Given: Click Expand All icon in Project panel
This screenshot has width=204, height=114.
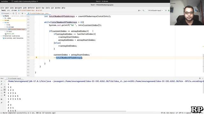Looking at the screenshot, I should (16, 13).
